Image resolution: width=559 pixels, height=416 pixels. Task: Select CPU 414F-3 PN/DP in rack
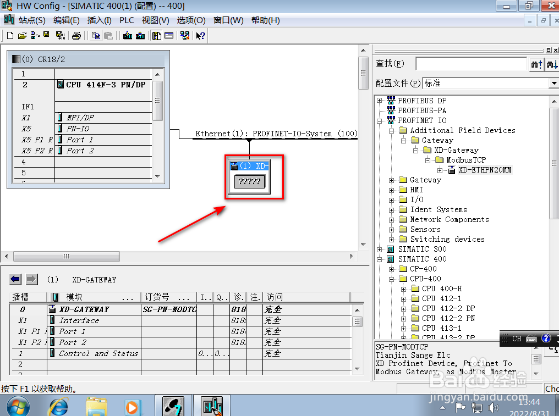(x=106, y=85)
